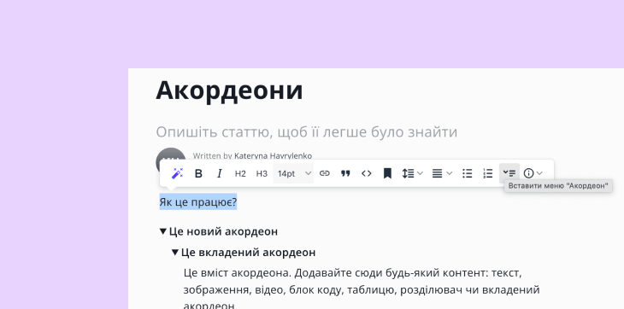Insert a code block
The image size is (624, 309).
[367, 173]
